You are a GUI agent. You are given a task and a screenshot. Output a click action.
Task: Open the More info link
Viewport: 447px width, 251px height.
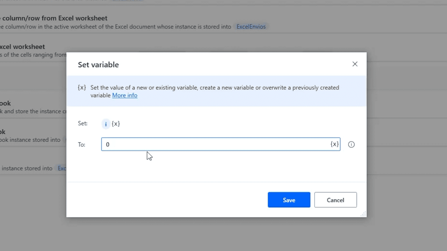125,95
